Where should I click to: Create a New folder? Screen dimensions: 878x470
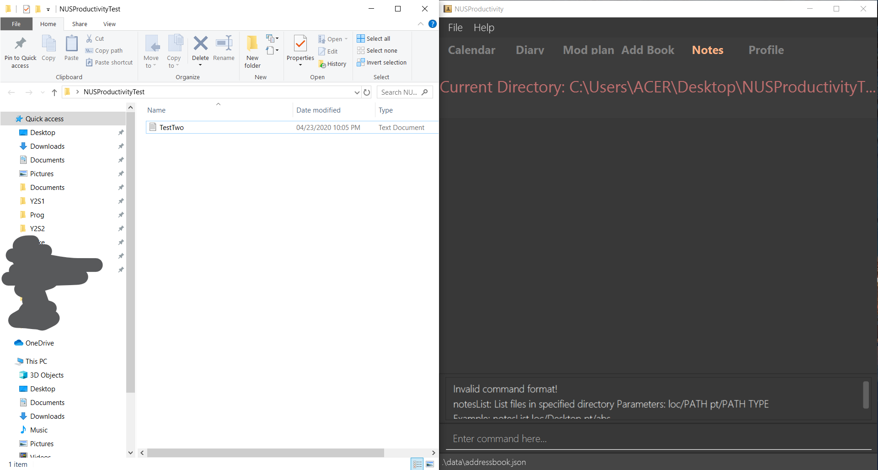pyautogui.click(x=252, y=51)
